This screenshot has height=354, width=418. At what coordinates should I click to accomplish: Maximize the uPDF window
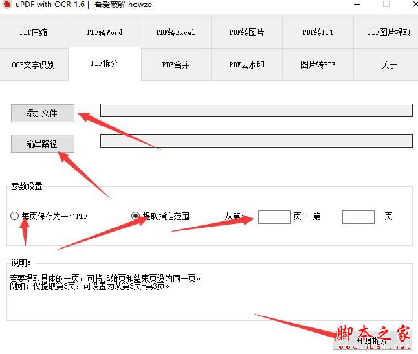(386, 4)
